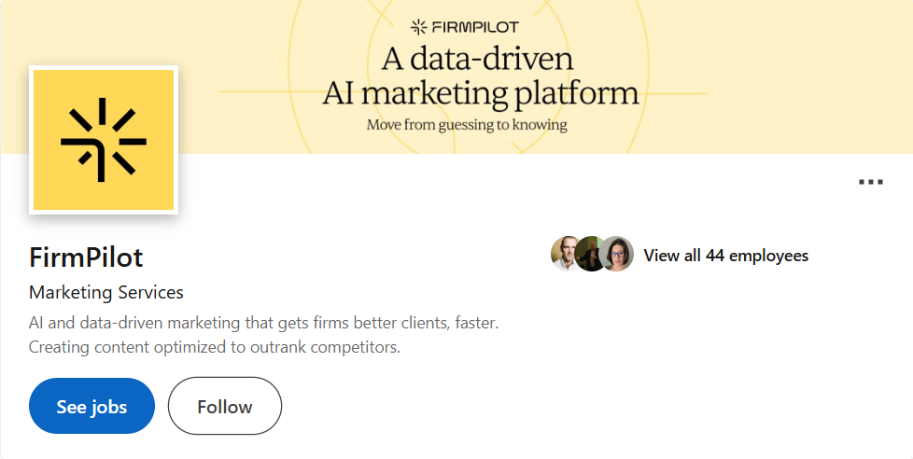Click the leftmost employee avatar
Image resolution: width=913 pixels, height=459 pixels.
point(566,254)
